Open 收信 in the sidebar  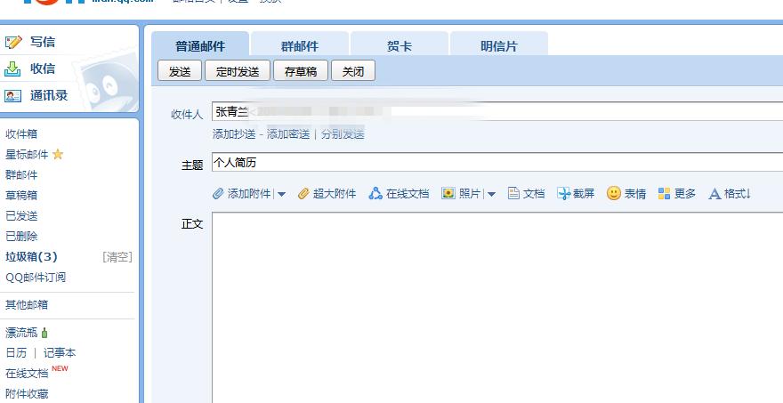(x=43, y=69)
